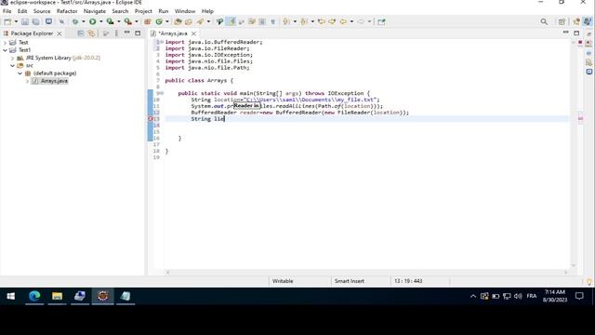The image size is (595, 335).
Task: Click the Save toolbar icon
Action: 25,21
